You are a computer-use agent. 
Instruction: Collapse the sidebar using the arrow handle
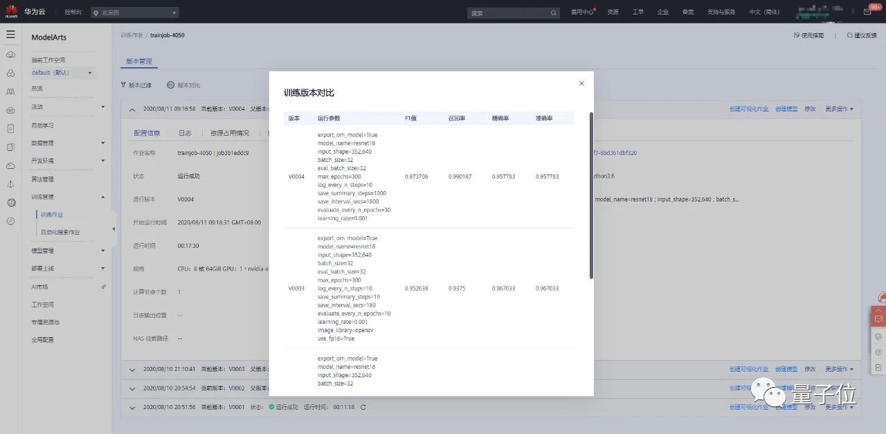click(114, 230)
